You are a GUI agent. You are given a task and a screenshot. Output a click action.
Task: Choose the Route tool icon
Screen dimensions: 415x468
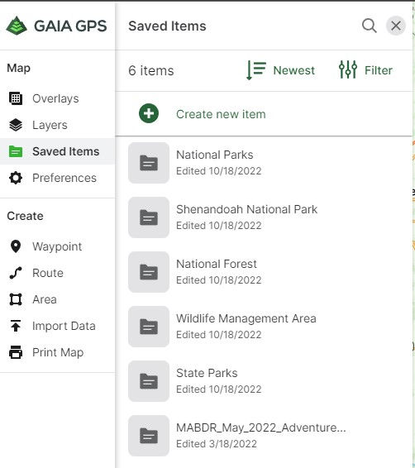pyautogui.click(x=16, y=273)
